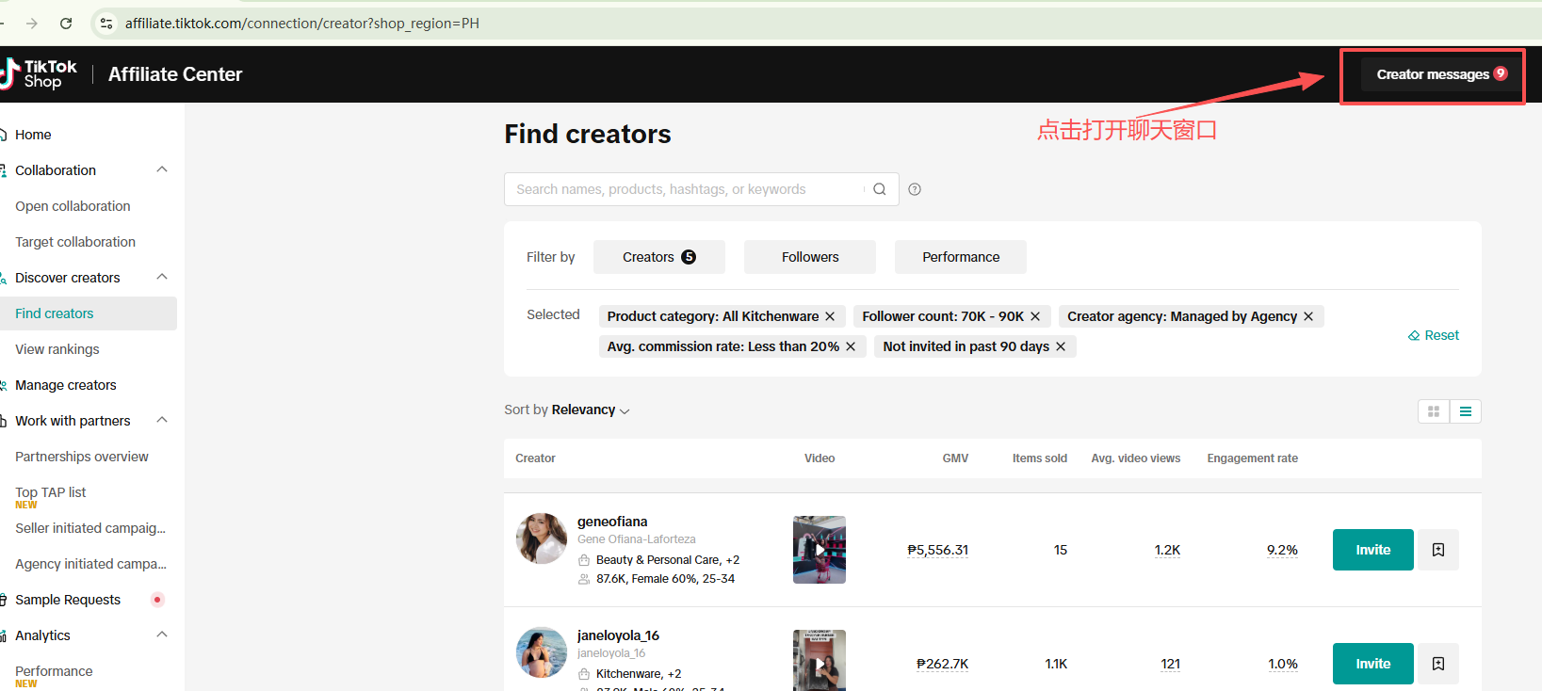Open Creator messages
The width and height of the screenshot is (1542, 691).
pyautogui.click(x=1440, y=74)
